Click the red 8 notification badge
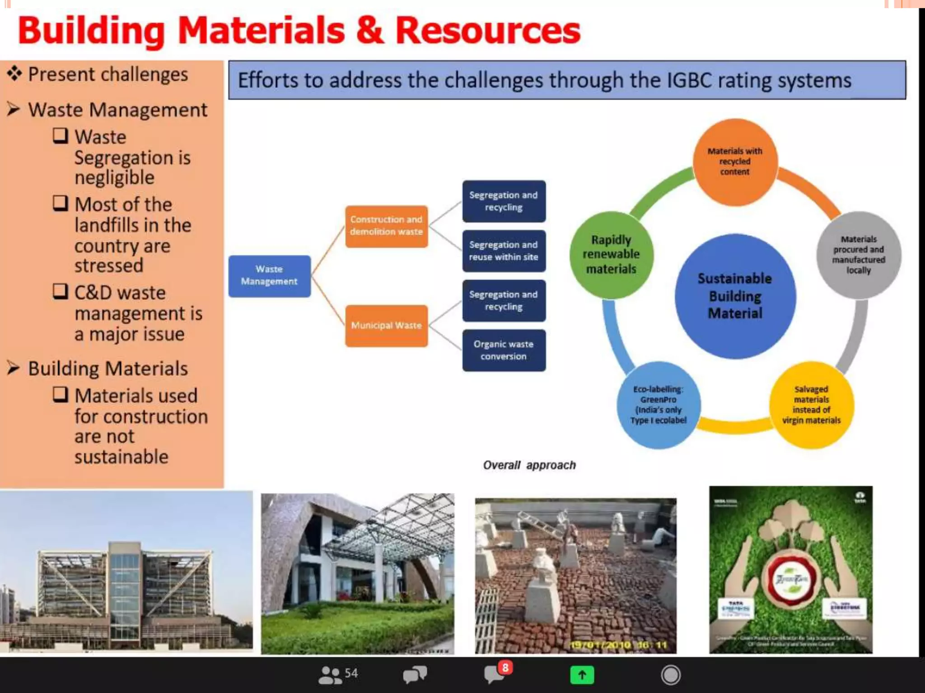 [x=505, y=667]
